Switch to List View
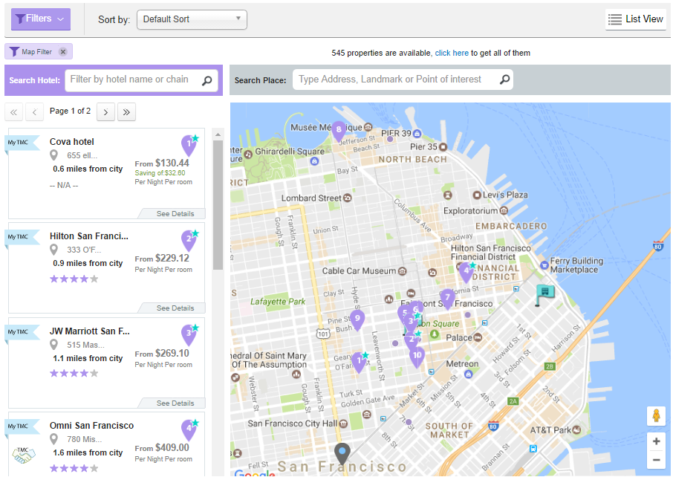This screenshot has height=477, width=673. pyautogui.click(x=636, y=19)
